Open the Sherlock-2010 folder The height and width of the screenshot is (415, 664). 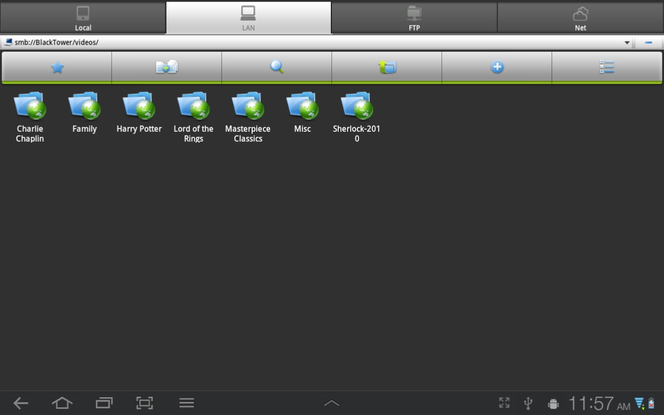357,117
